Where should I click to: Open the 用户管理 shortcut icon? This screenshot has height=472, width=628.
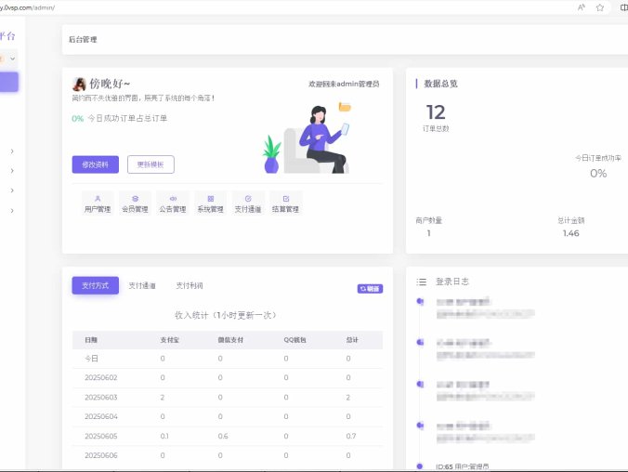click(x=98, y=203)
